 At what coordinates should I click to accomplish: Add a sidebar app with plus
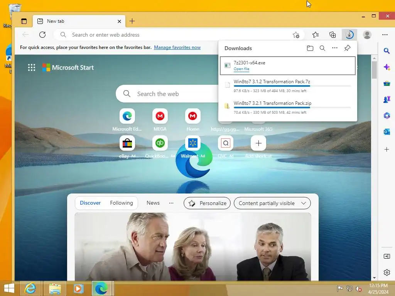click(x=387, y=149)
